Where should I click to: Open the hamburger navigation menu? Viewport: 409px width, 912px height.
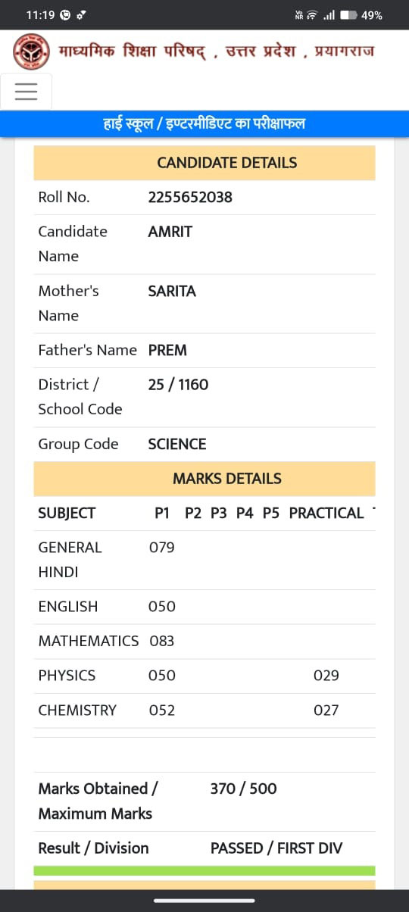click(26, 92)
